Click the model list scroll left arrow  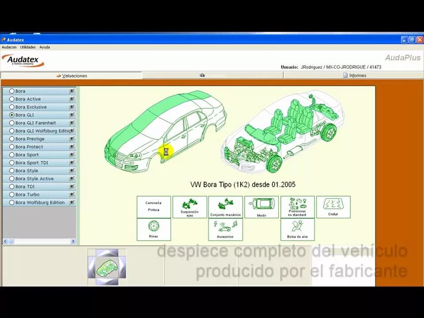(x=5, y=241)
